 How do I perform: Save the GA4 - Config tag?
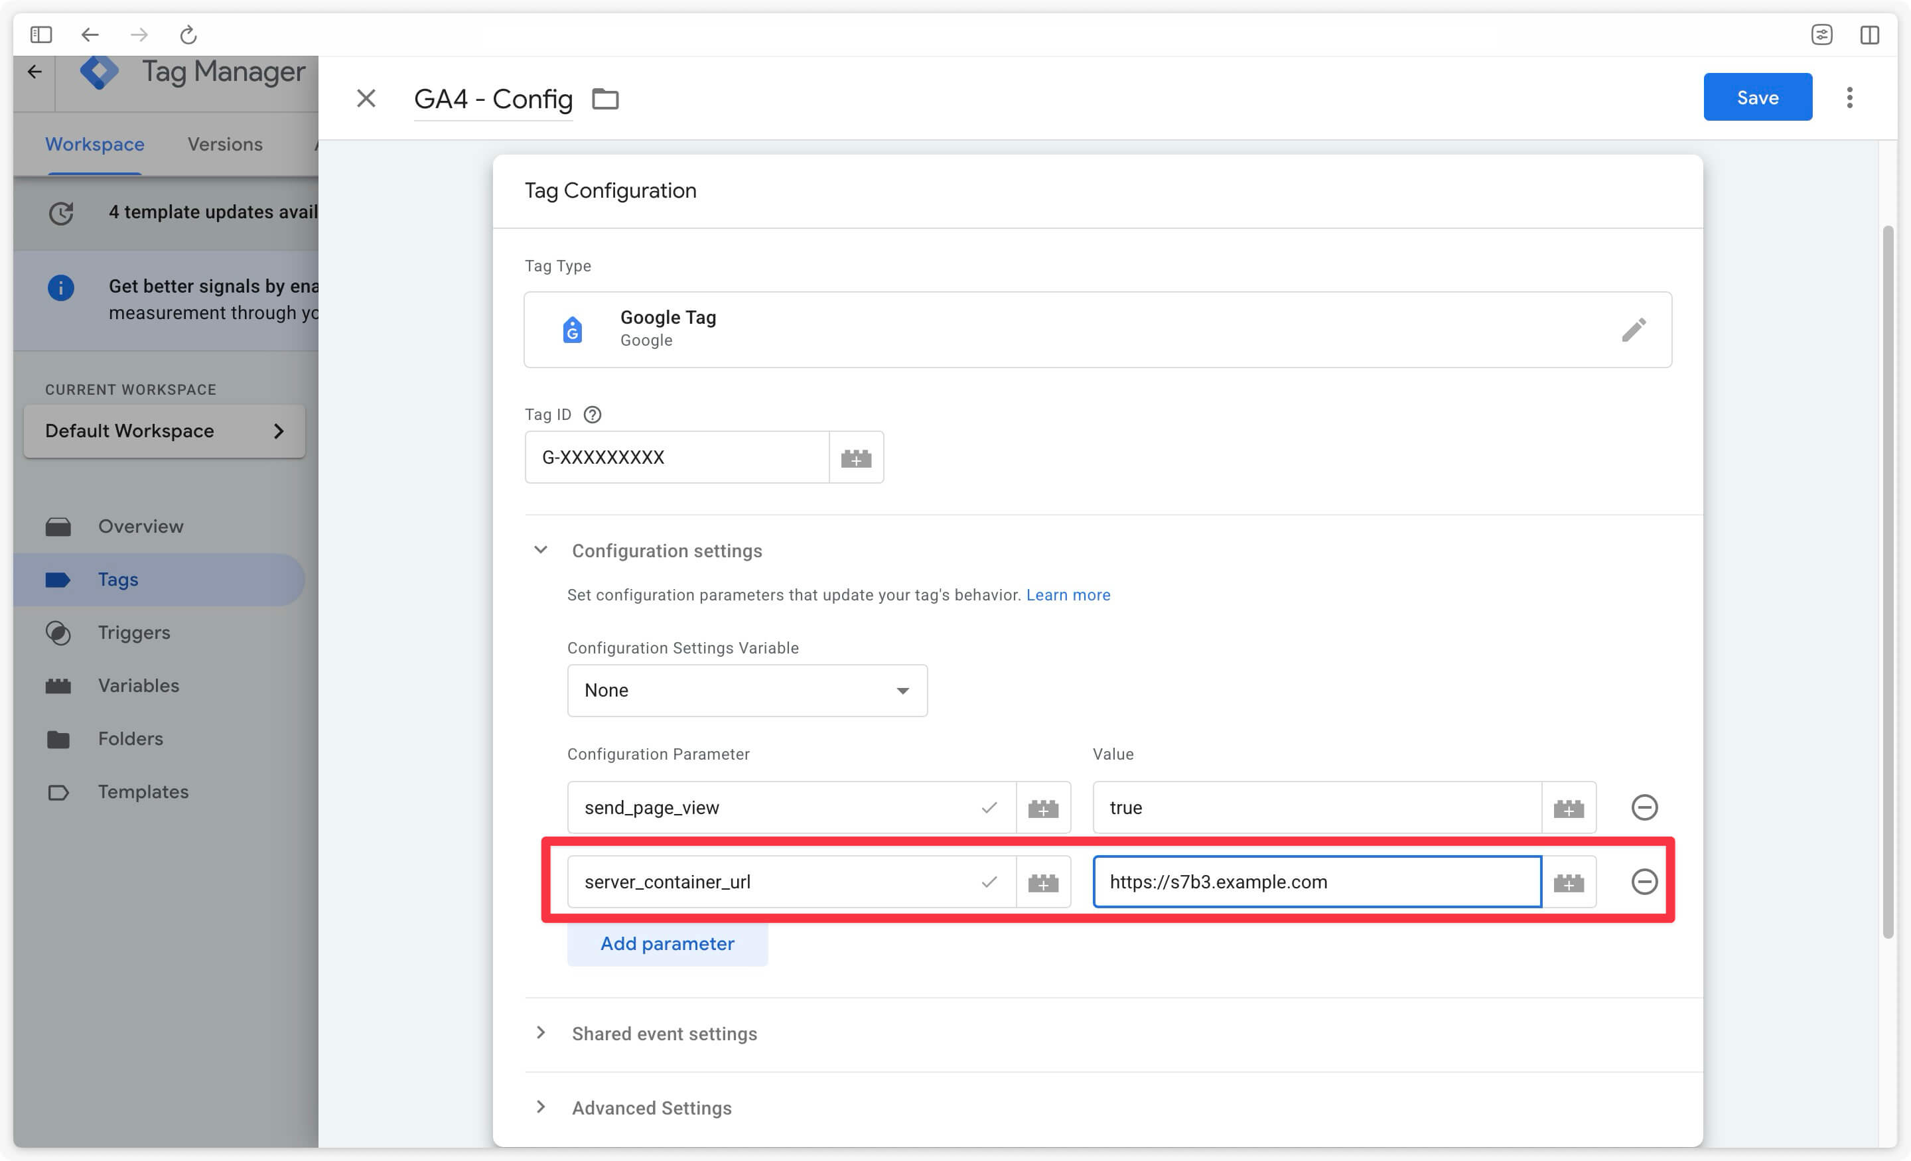tap(1758, 96)
